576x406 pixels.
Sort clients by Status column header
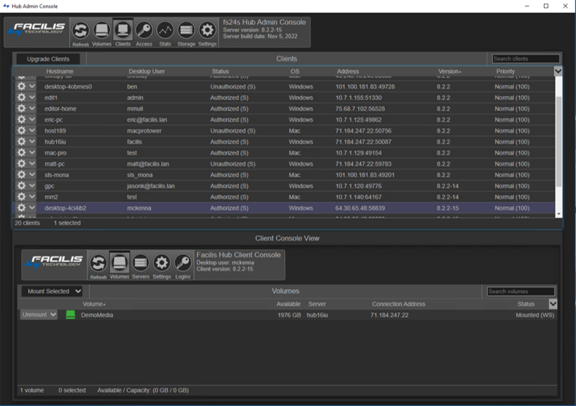point(220,71)
